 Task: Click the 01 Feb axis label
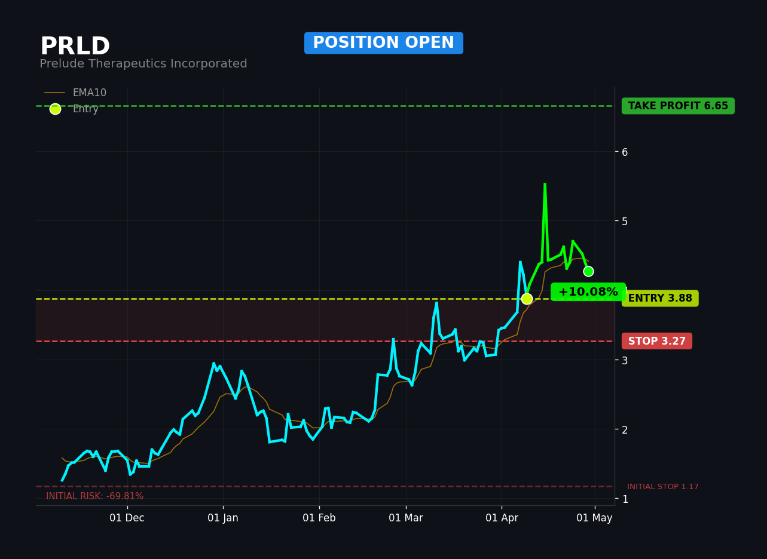(x=319, y=518)
